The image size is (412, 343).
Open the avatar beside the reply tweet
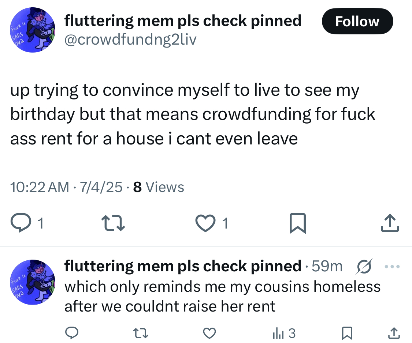coord(33,282)
